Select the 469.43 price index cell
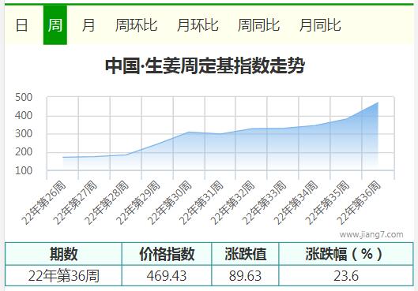The image size is (418, 291). coord(167,275)
